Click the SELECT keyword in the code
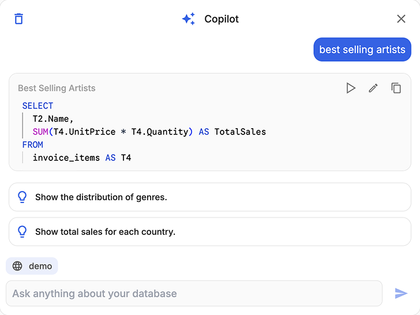 37,106
